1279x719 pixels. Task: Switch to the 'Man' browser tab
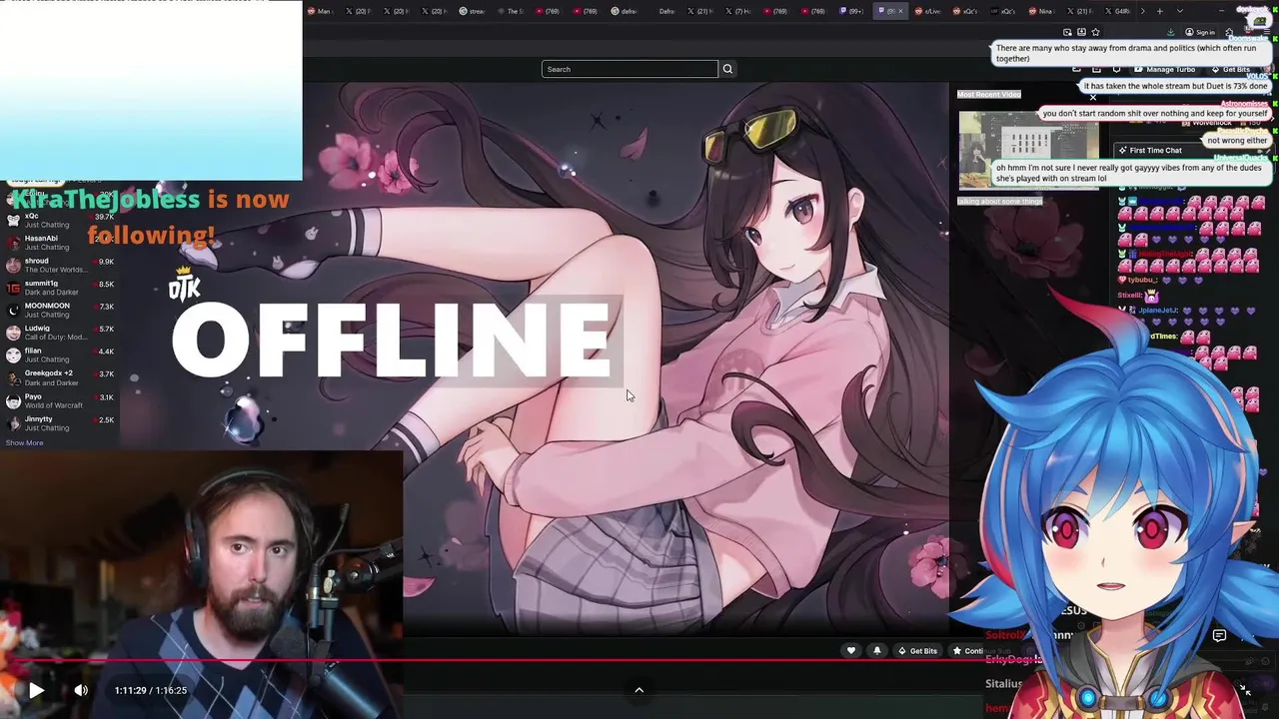coord(320,11)
